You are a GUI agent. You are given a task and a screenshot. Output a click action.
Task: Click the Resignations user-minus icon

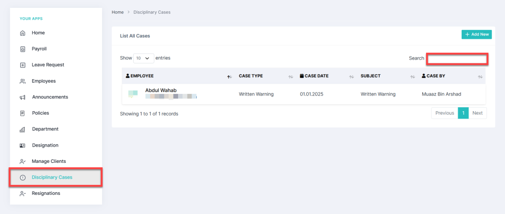[23, 194]
